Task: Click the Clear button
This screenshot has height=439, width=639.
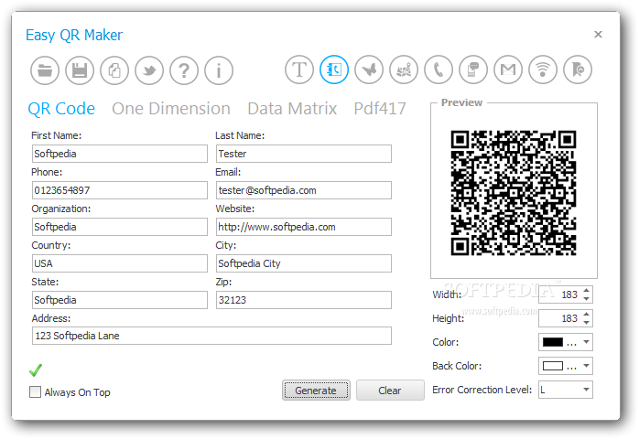Action: point(390,391)
